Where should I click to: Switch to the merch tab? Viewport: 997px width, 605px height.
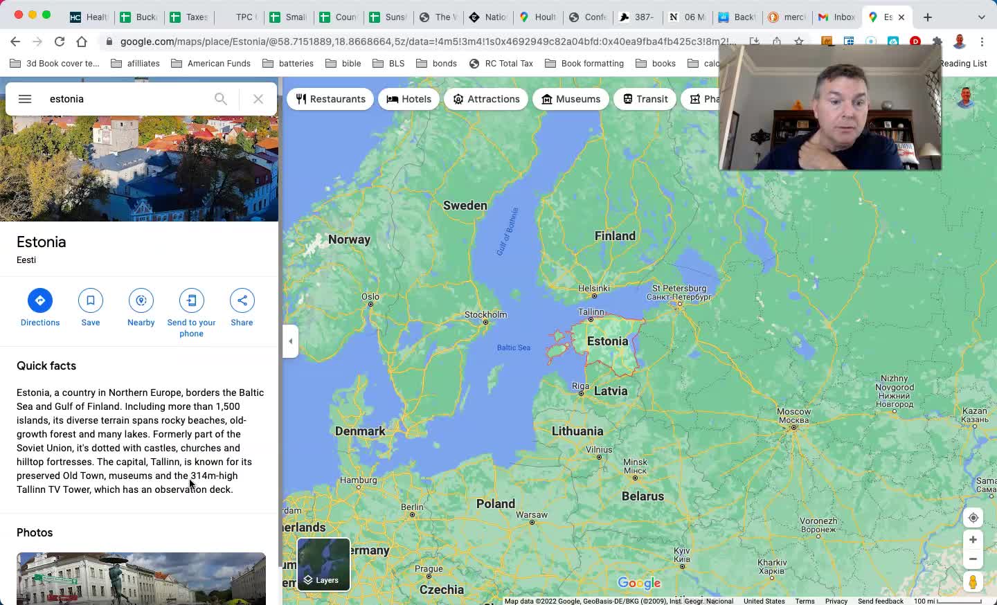coord(787,17)
